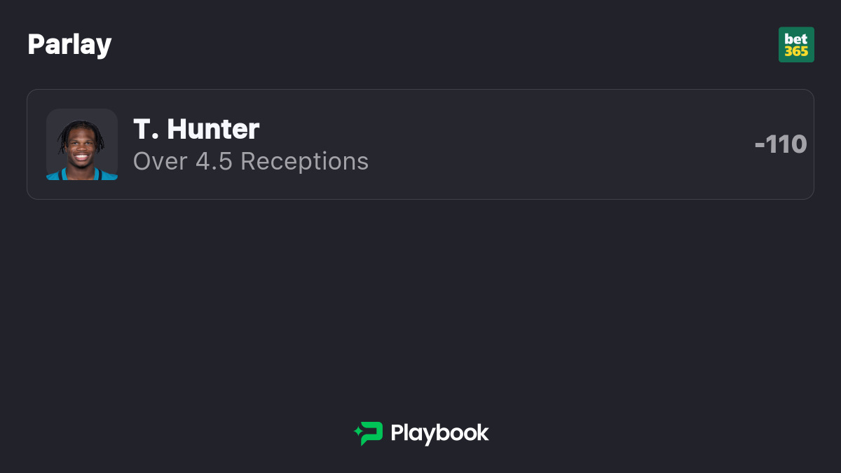Open T. Hunter's player headshot
Image resolution: width=841 pixels, height=473 pixels.
82,144
